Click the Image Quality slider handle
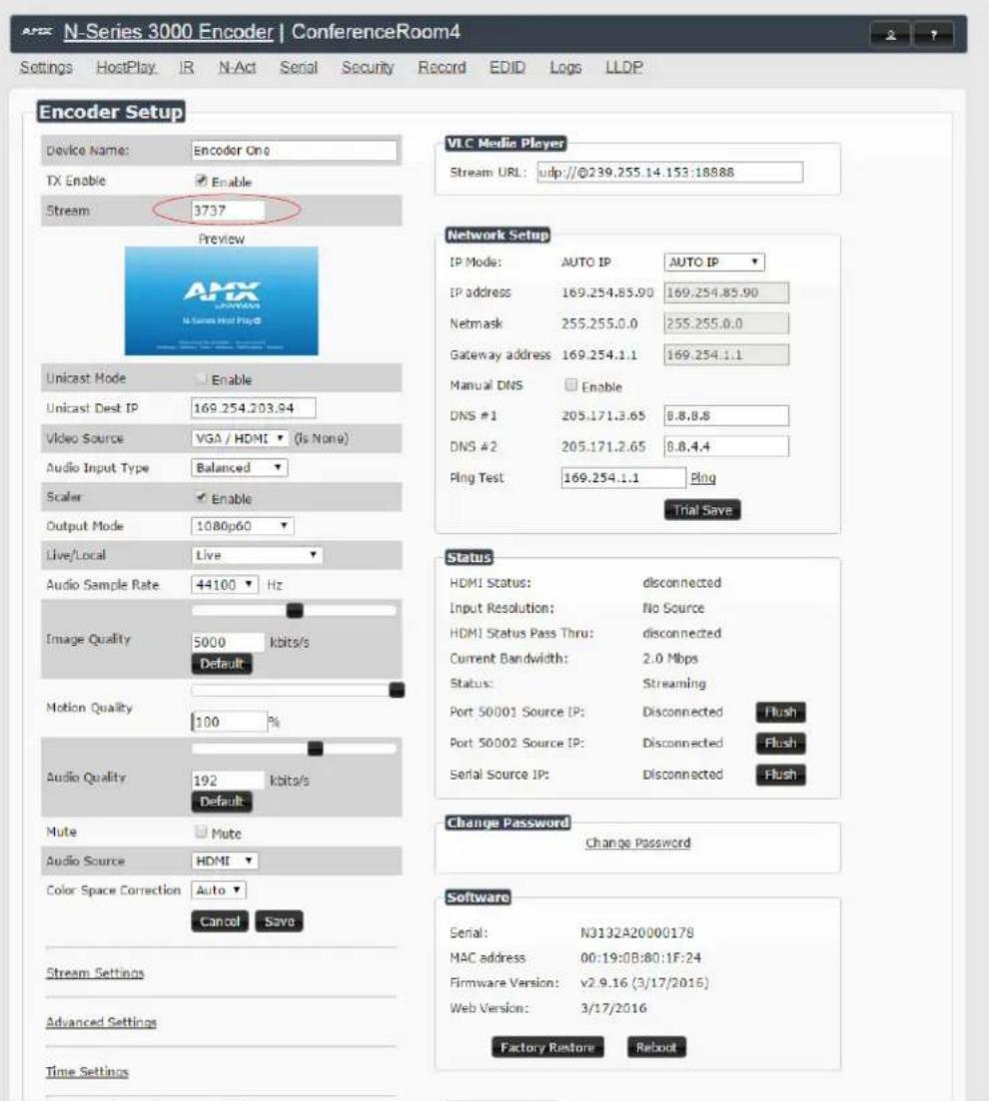This screenshot has height=1101, width=989. [x=295, y=611]
